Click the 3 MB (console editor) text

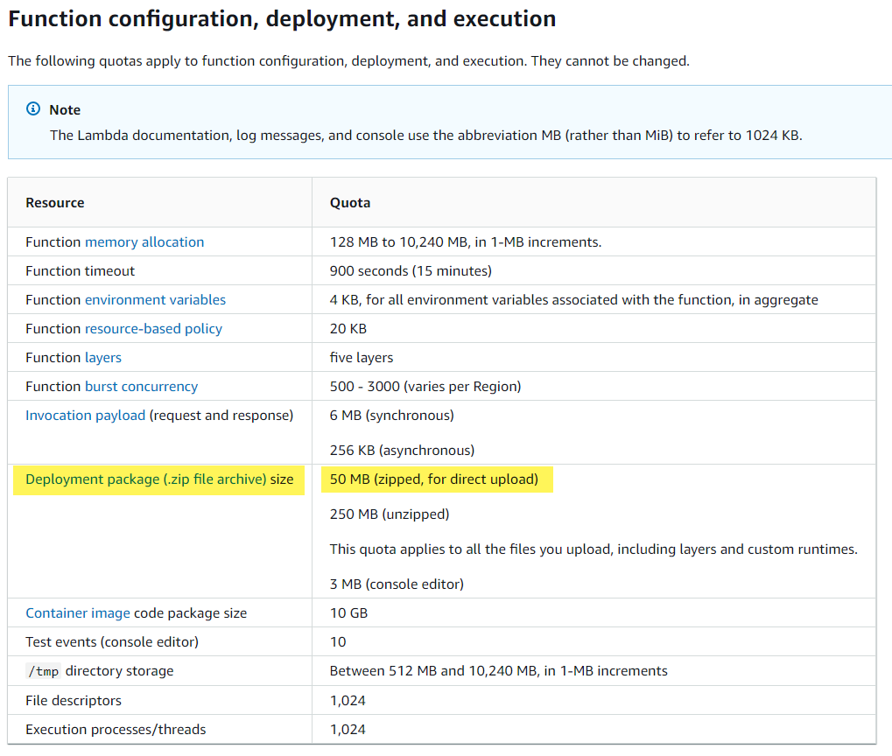pos(397,584)
